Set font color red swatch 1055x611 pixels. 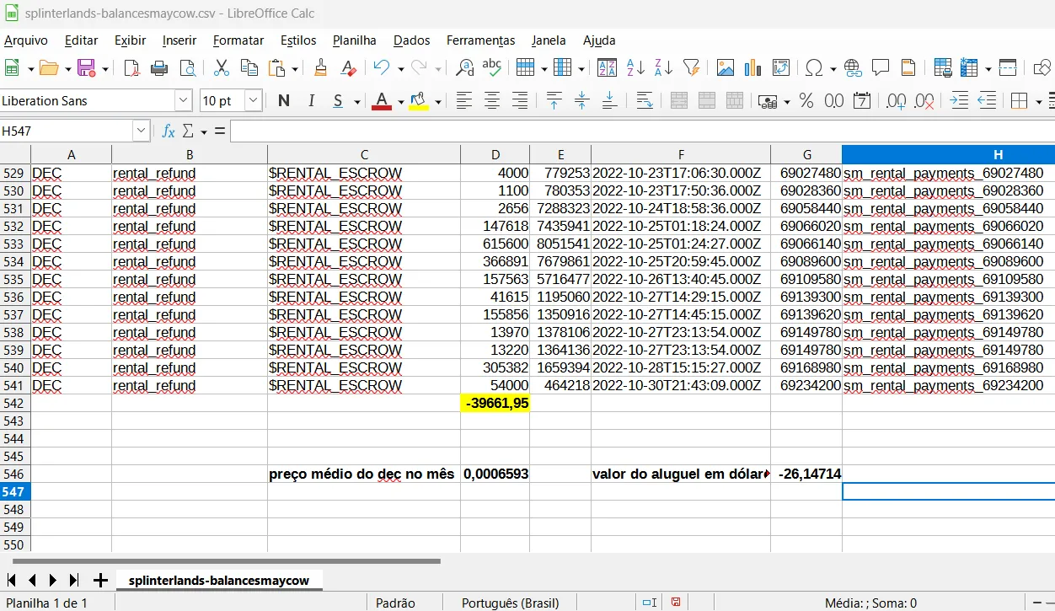[382, 101]
